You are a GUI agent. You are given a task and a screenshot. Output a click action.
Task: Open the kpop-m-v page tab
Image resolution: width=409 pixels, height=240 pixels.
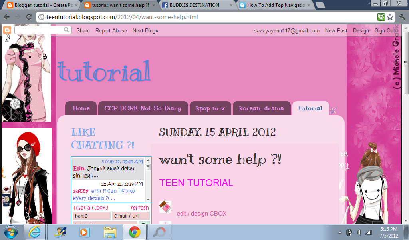click(210, 108)
